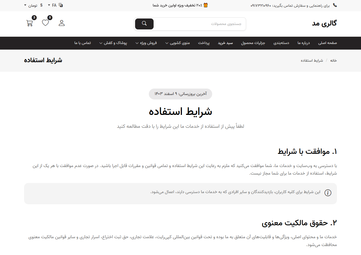The height and width of the screenshot is (255, 361).
Task: Open the user account icon
Action: [61, 23]
